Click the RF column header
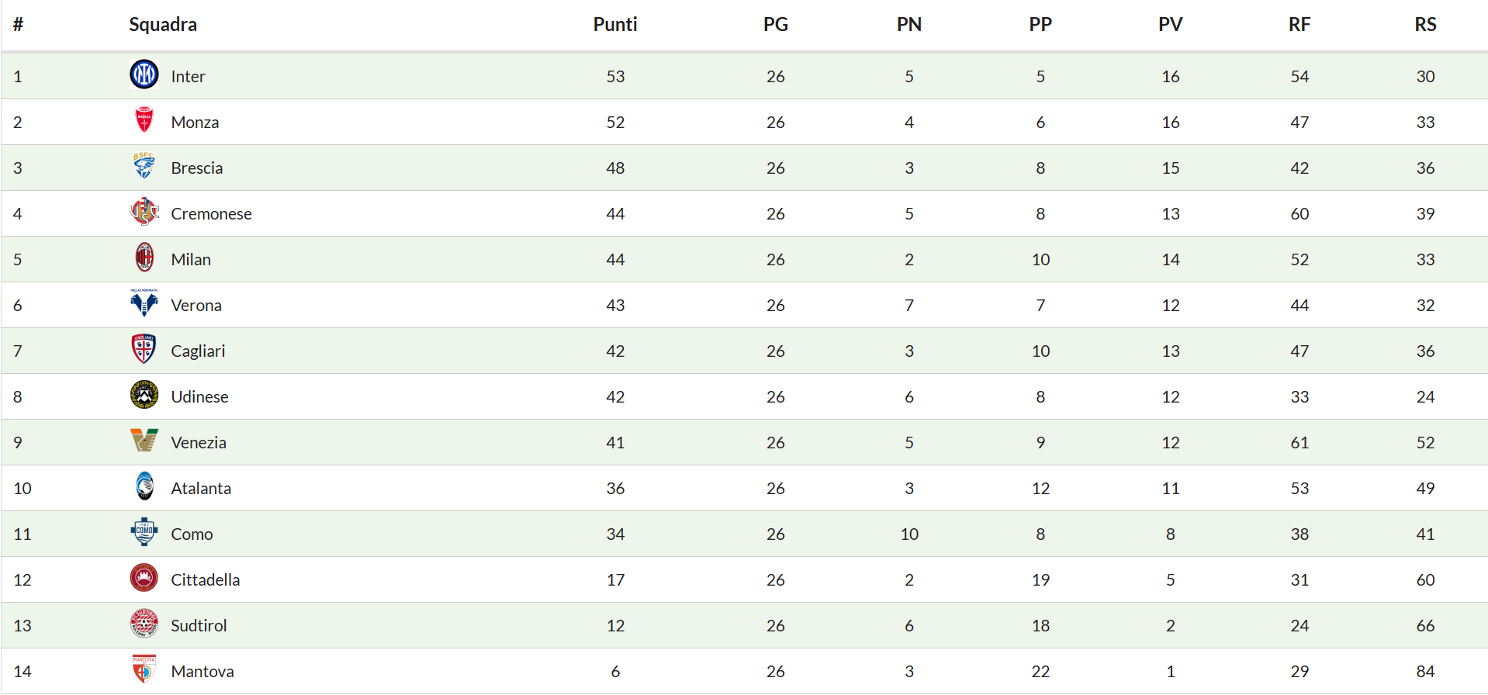The width and height of the screenshot is (1488, 695). click(1299, 25)
